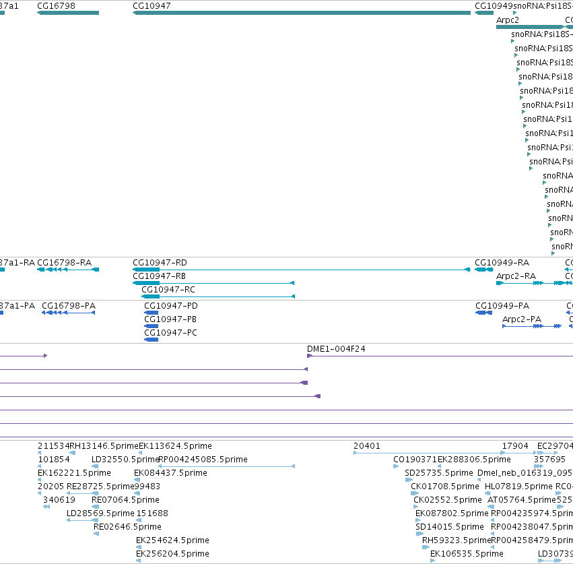Open the LD32550.5prime EST
Screen dimensions: 573x564
tap(95, 466)
